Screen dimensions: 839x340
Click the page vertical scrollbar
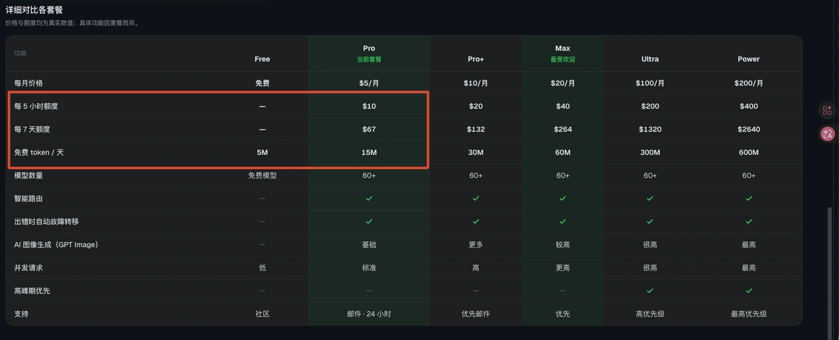[828, 272]
